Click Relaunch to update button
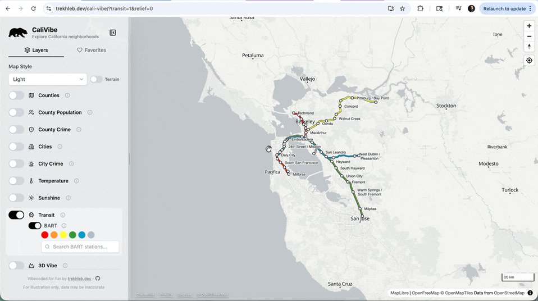 pos(507,8)
